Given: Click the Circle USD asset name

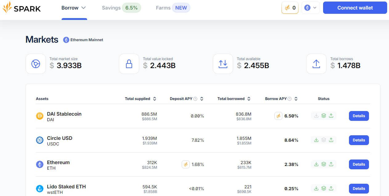Looking at the screenshot, I should (60, 138).
